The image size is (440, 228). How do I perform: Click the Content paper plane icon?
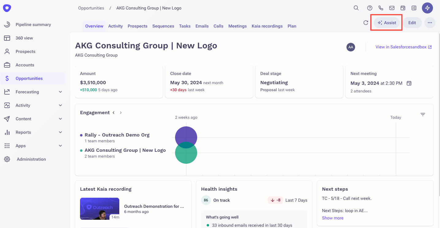pos(7,119)
